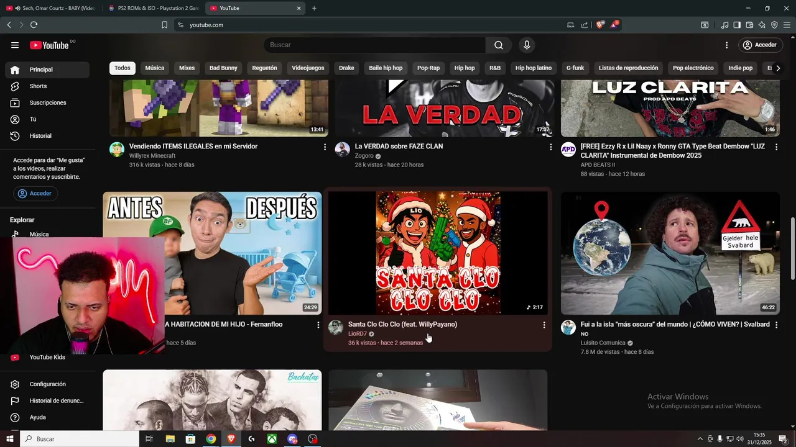The height and width of the screenshot is (447, 796).
Task: Open Historial in sidebar
Action: [x=47, y=136]
